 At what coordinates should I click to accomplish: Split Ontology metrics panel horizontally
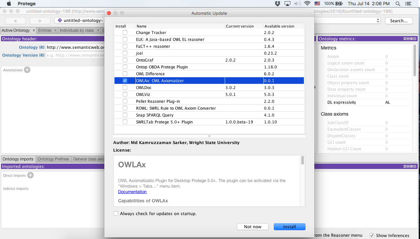408,39
